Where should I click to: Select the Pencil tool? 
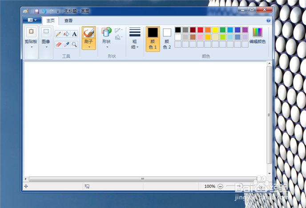58,34
